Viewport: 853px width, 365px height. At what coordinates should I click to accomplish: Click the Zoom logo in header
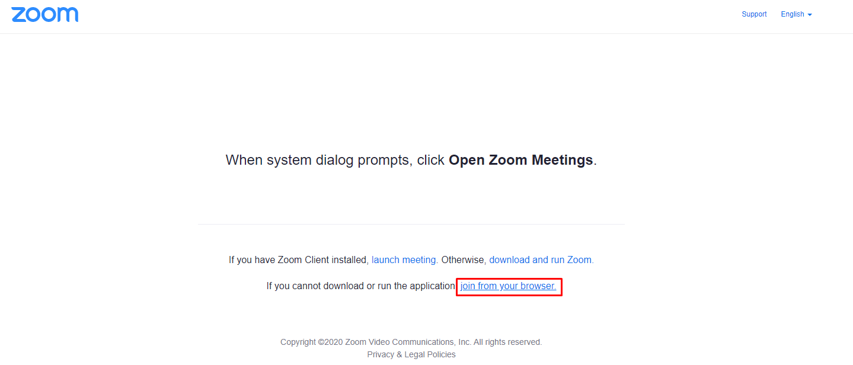(45, 15)
